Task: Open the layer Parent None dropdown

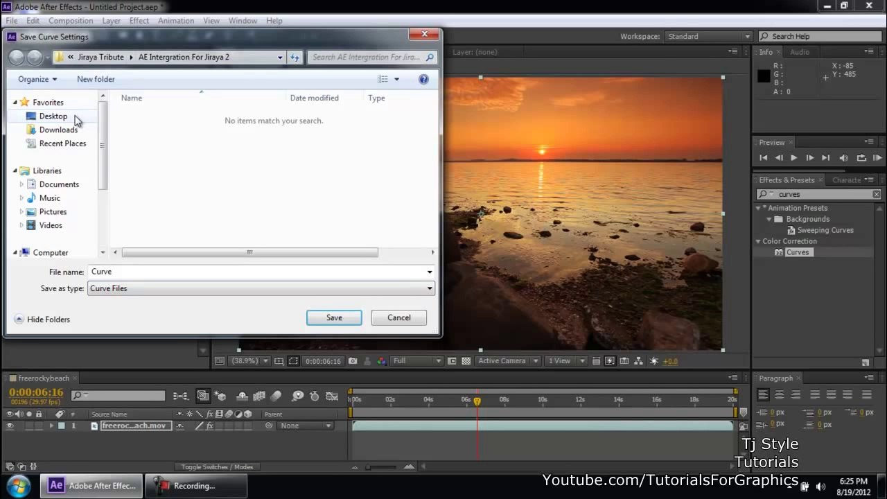Action: click(306, 426)
